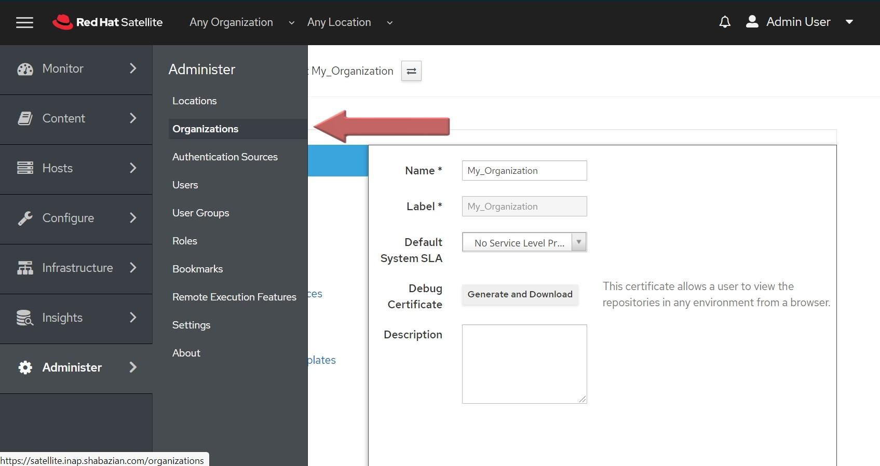This screenshot has height=466, width=880.
Task: Expand the Admin User menu
Action: point(800,22)
